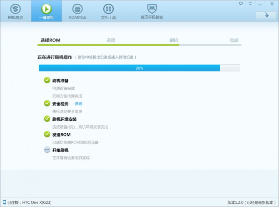Click the phone icon in status bar
Image resolution: width=279 pixels, height=207 pixels.
[x=4, y=202]
